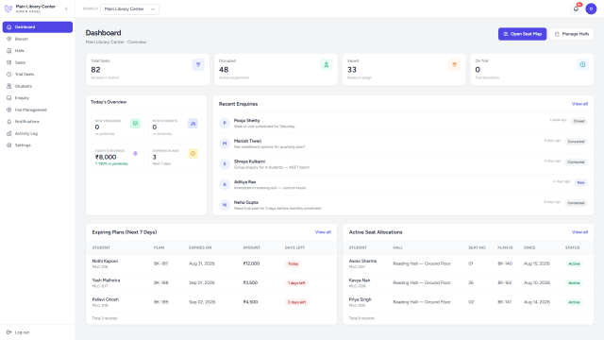Click View all in Recent Enquiries
Viewport: 604px width, 340px height.
579,104
